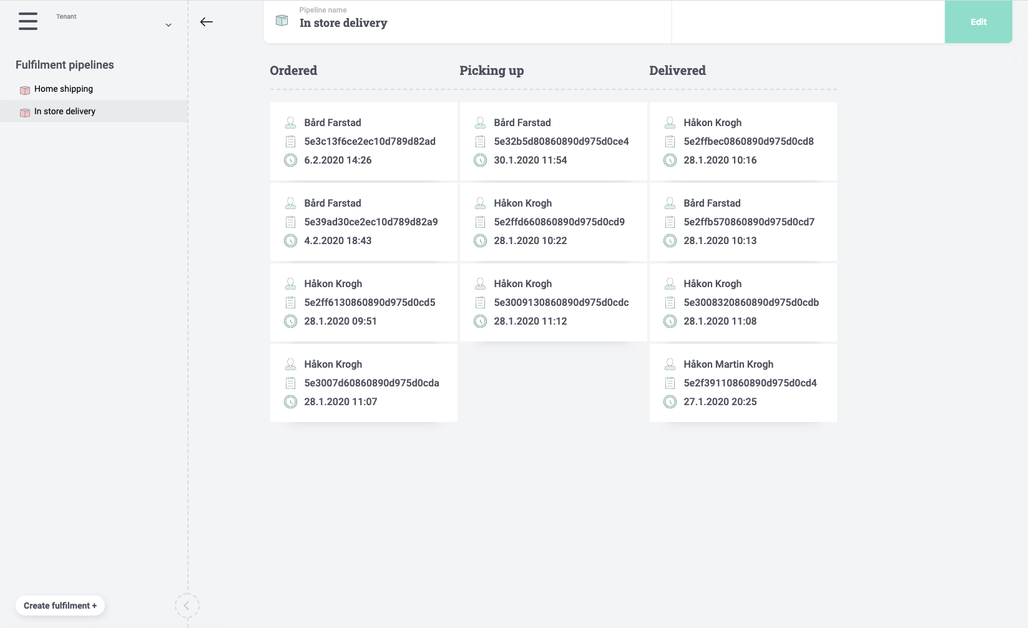Click the Fulfilment pipelines heading
This screenshot has width=1028, height=628.
tap(65, 65)
